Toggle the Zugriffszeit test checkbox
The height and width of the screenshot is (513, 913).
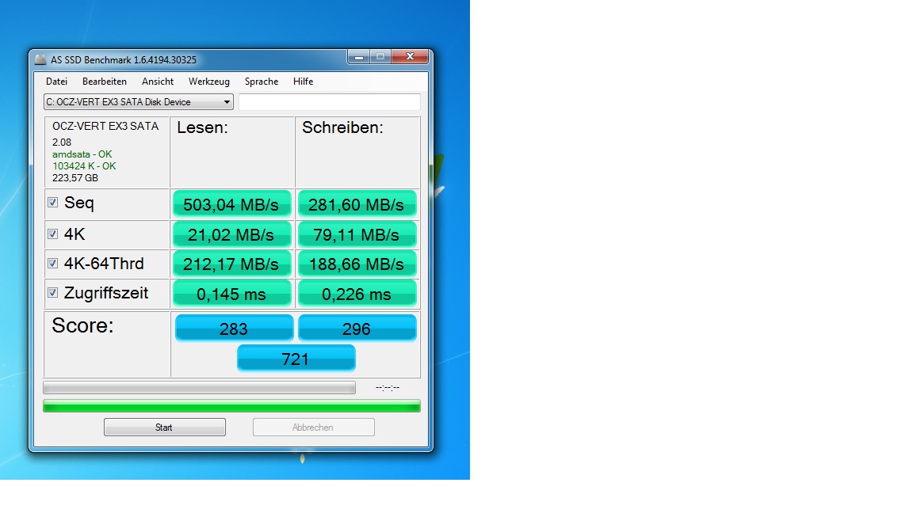coord(52,293)
